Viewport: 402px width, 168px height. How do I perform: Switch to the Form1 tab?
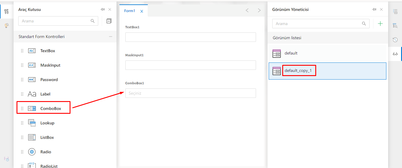(129, 11)
